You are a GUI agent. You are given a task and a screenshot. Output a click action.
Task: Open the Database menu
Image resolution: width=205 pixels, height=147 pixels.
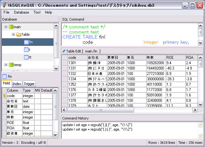21,12
